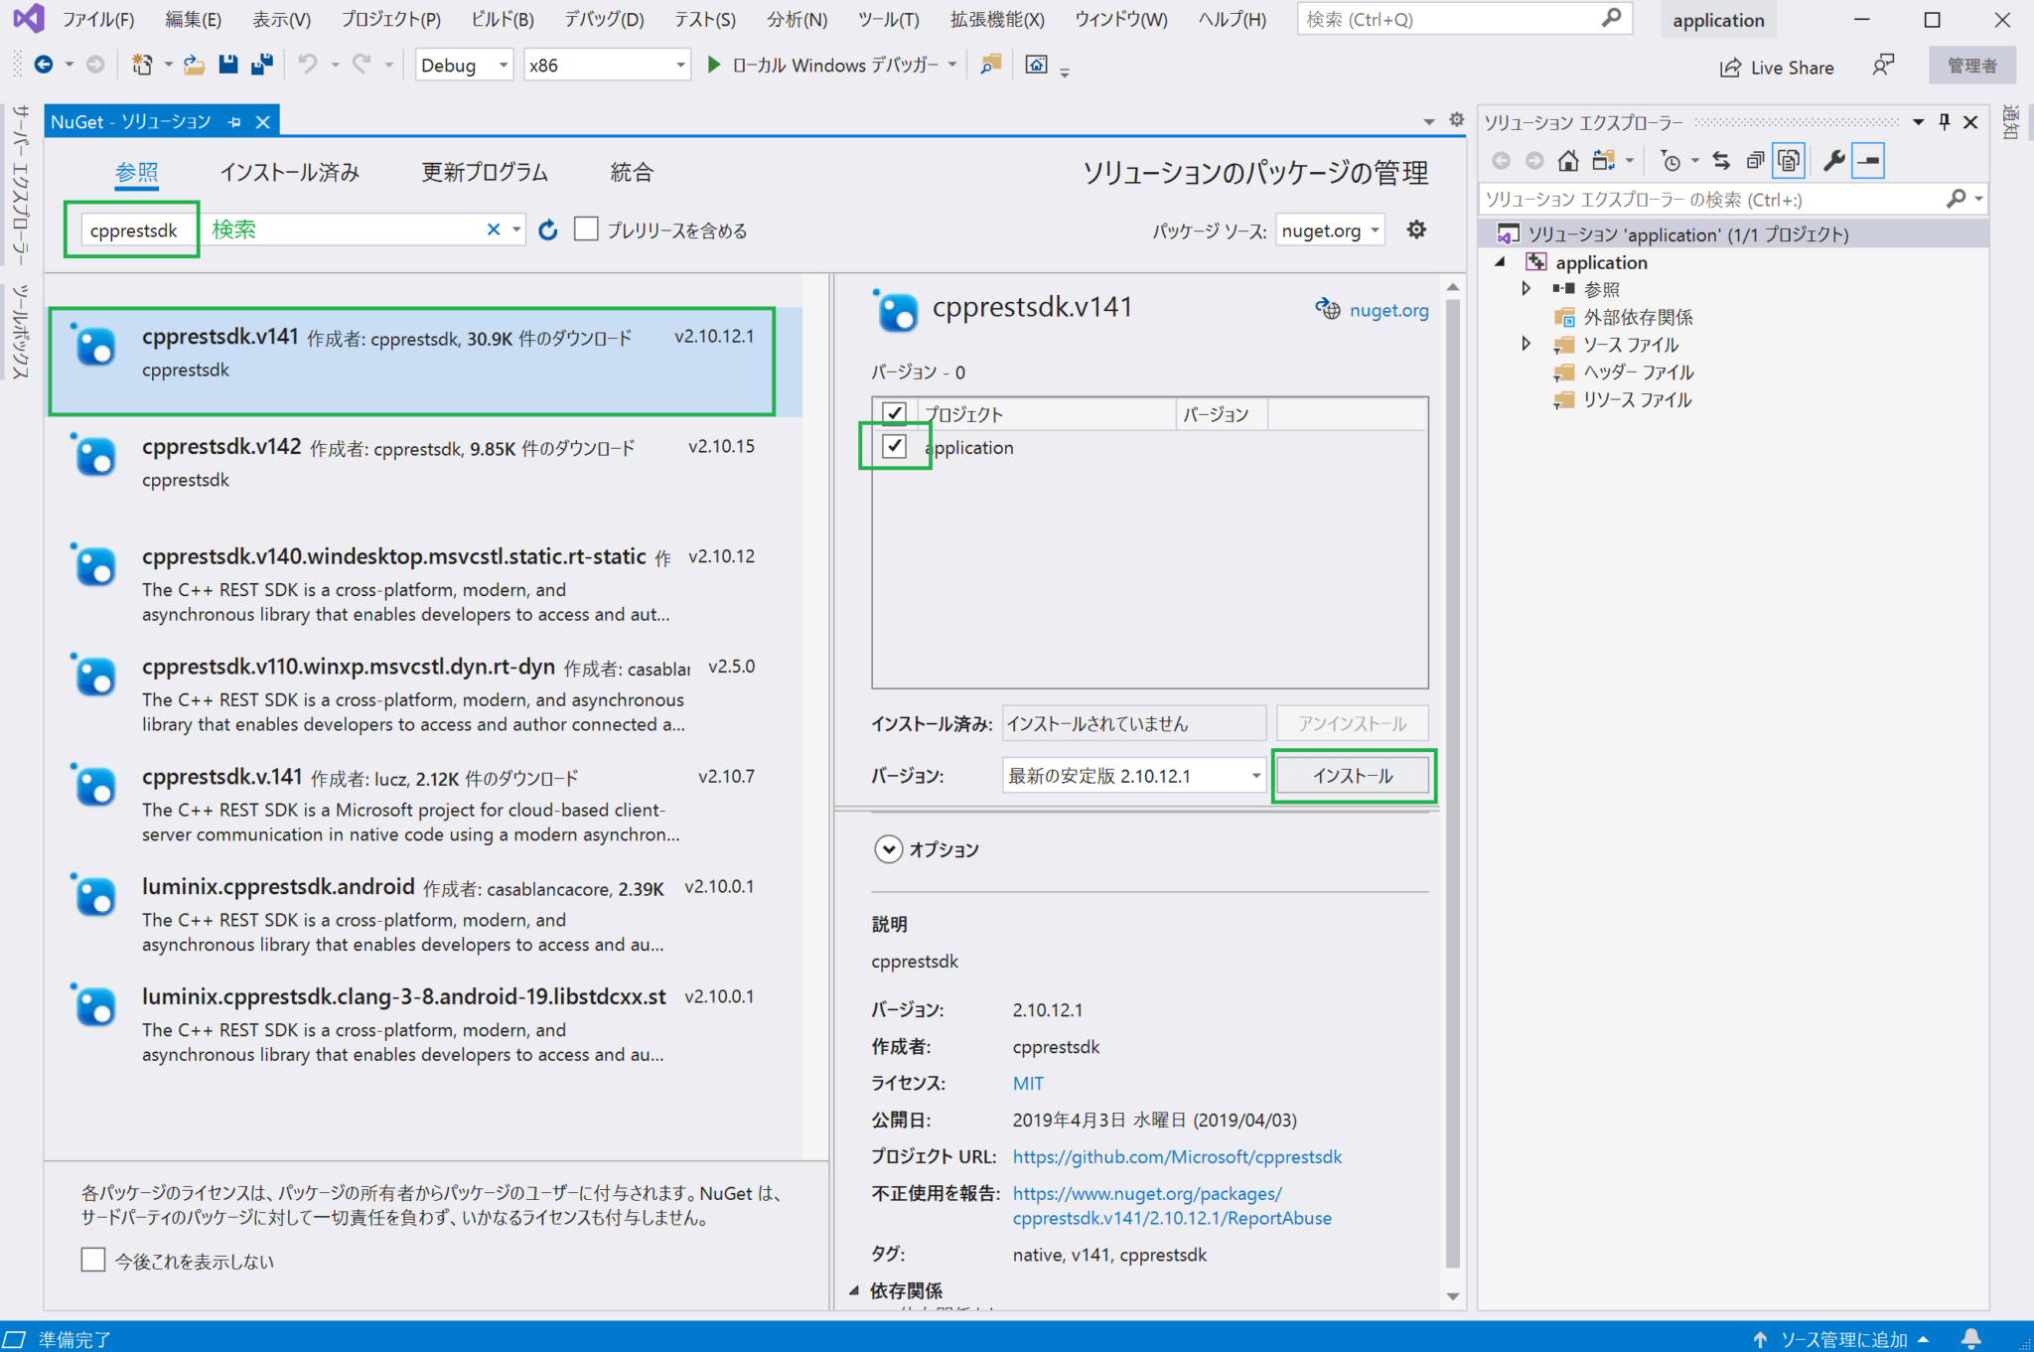The width and height of the screenshot is (2034, 1352).
Task: Open the MIT license link
Action: (1028, 1083)
